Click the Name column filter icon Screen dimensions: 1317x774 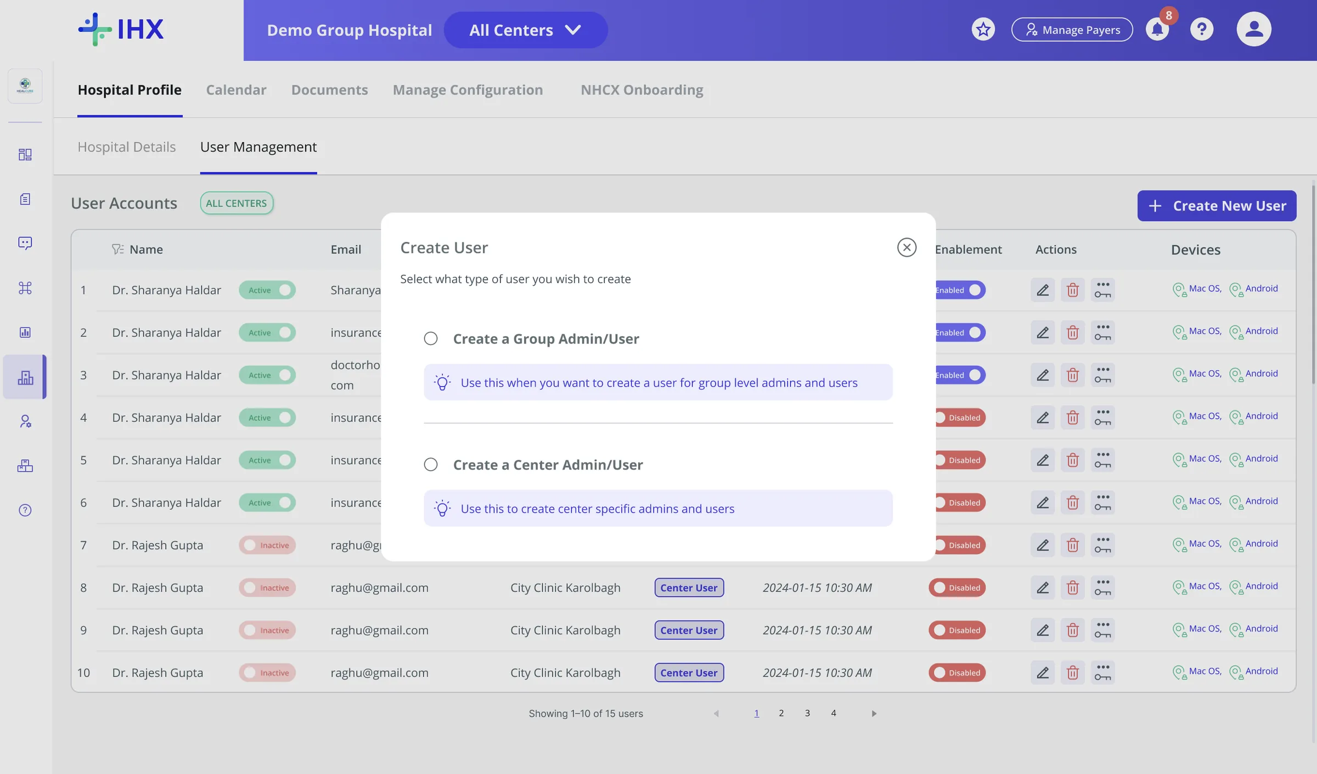(117, 250)
